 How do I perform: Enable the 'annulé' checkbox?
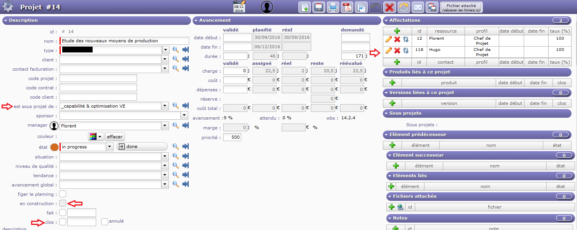click(104, 222)
